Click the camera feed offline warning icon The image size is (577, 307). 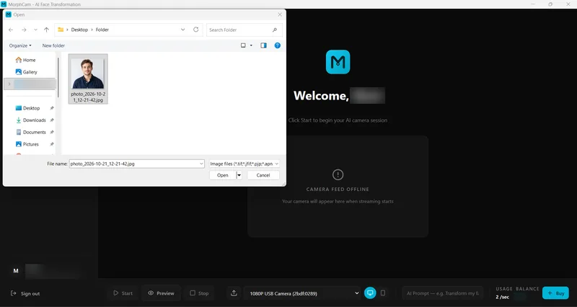[x=338, y=174]
